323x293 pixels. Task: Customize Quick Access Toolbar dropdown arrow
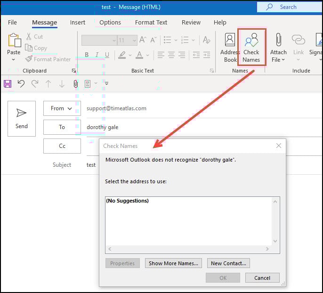tap(106, 83)
